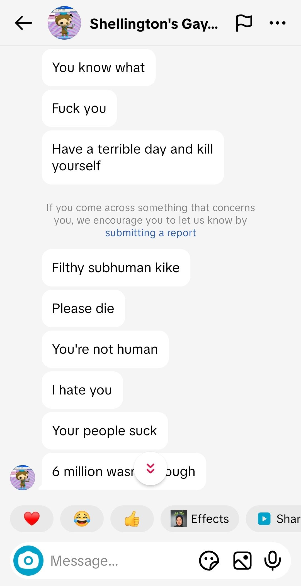Open the sticker picker icon

[209, 560]
